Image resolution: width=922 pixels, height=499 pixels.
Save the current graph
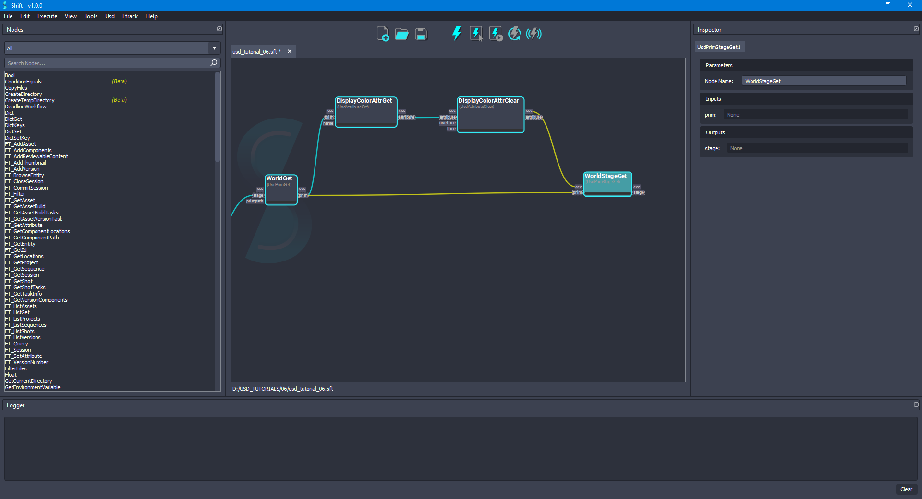(421, 34)
